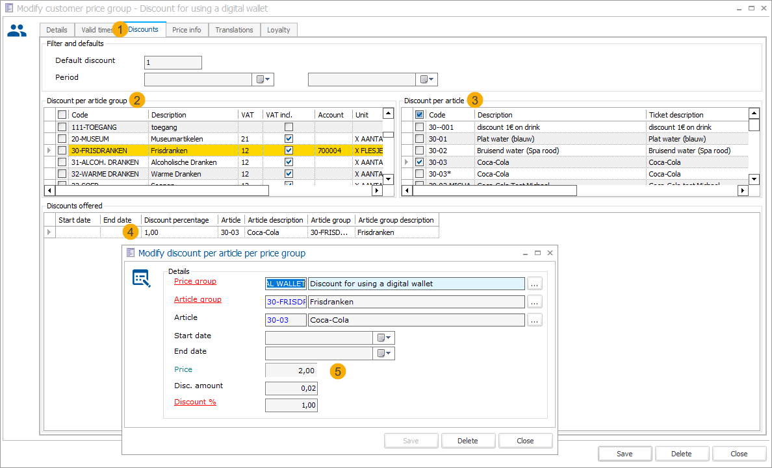The image size is (772, 468).
Task: Open first Period date dropdown
Action: click(263, 79)
